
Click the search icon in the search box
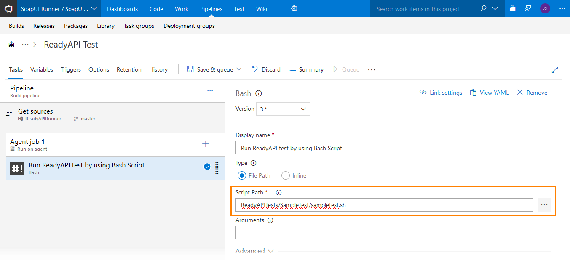[483, 8]
